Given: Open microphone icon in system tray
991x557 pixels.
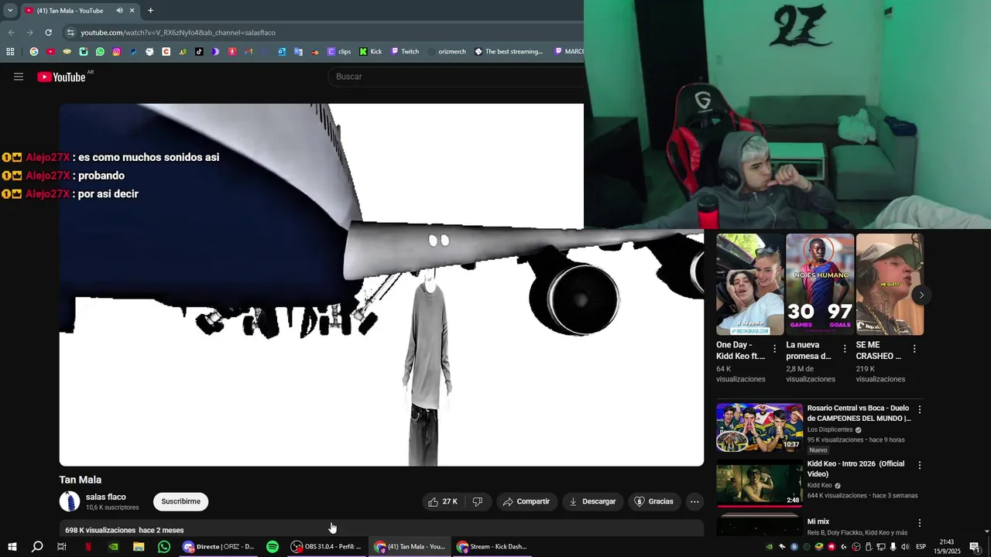Looking at the screenshot, I should point(893,547).
